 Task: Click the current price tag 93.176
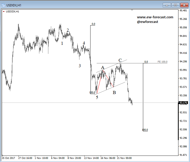point(183,103)
